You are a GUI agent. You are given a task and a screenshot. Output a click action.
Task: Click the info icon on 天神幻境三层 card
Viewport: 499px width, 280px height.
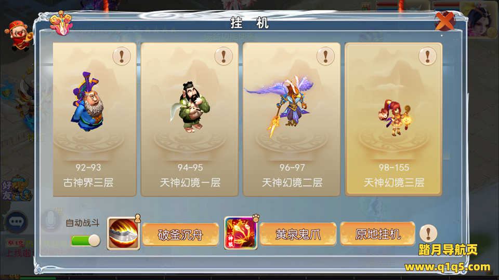[427, 56]
